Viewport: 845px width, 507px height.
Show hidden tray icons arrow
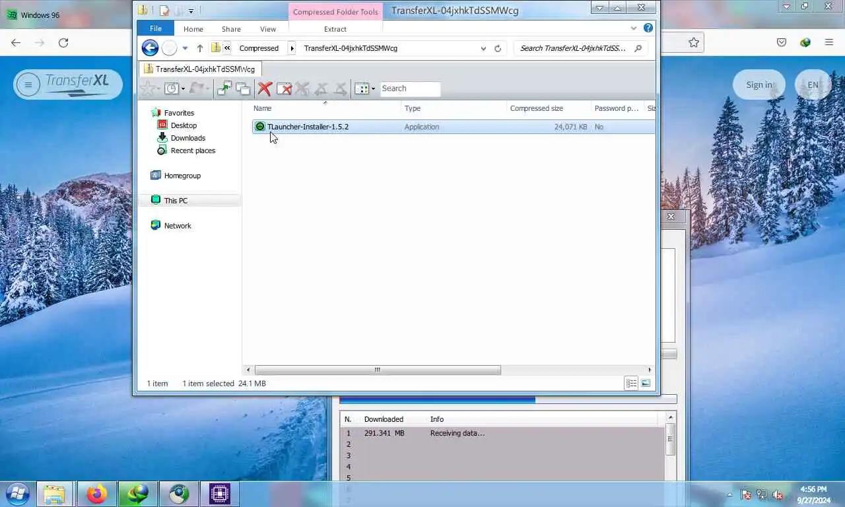729,494
